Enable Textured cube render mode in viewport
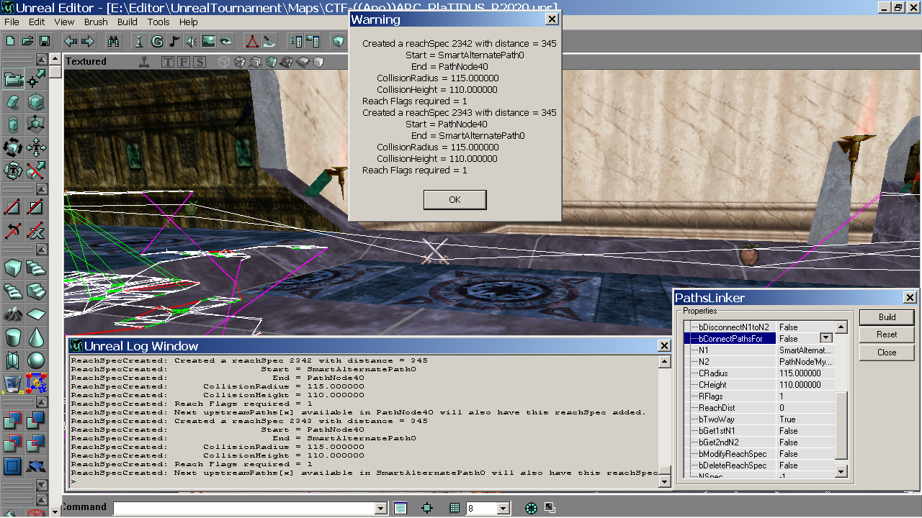The image size is (922, 518). (x=272, y=62)
